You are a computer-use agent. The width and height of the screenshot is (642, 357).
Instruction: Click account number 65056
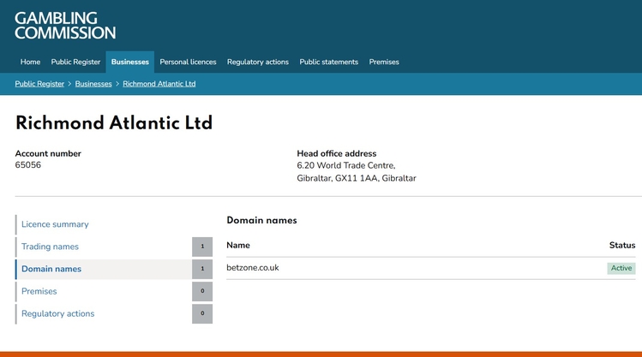click(28, 164)
